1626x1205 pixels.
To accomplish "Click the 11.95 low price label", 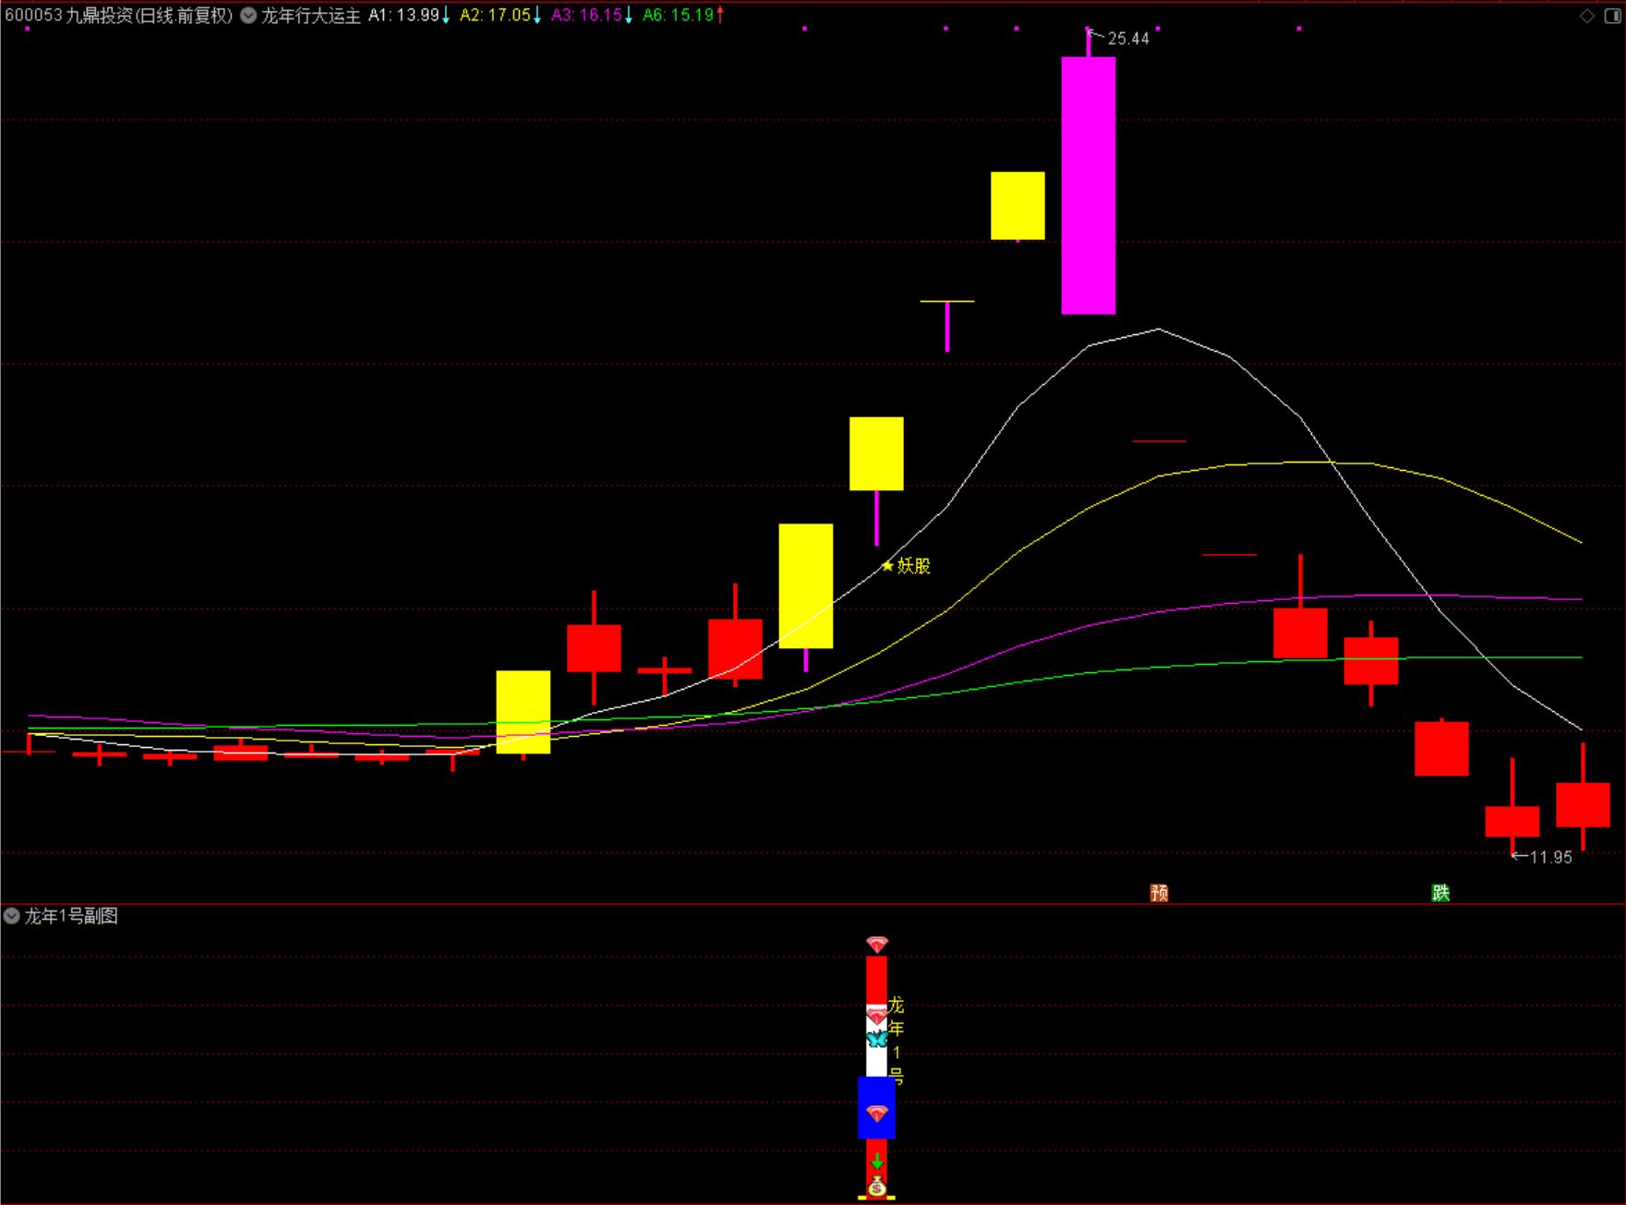I will [1550, 857].
